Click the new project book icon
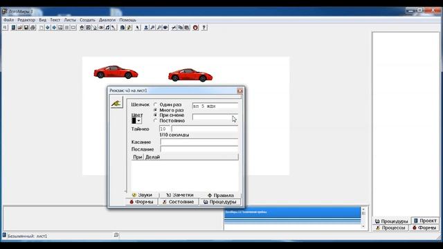The image size is (443, 249). click(13, 28)
